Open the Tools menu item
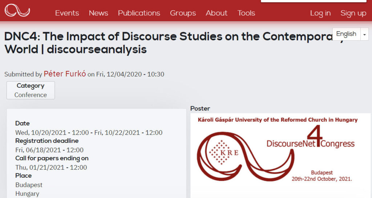This screenshot has width=372, height=198. (x=246, y=13)
